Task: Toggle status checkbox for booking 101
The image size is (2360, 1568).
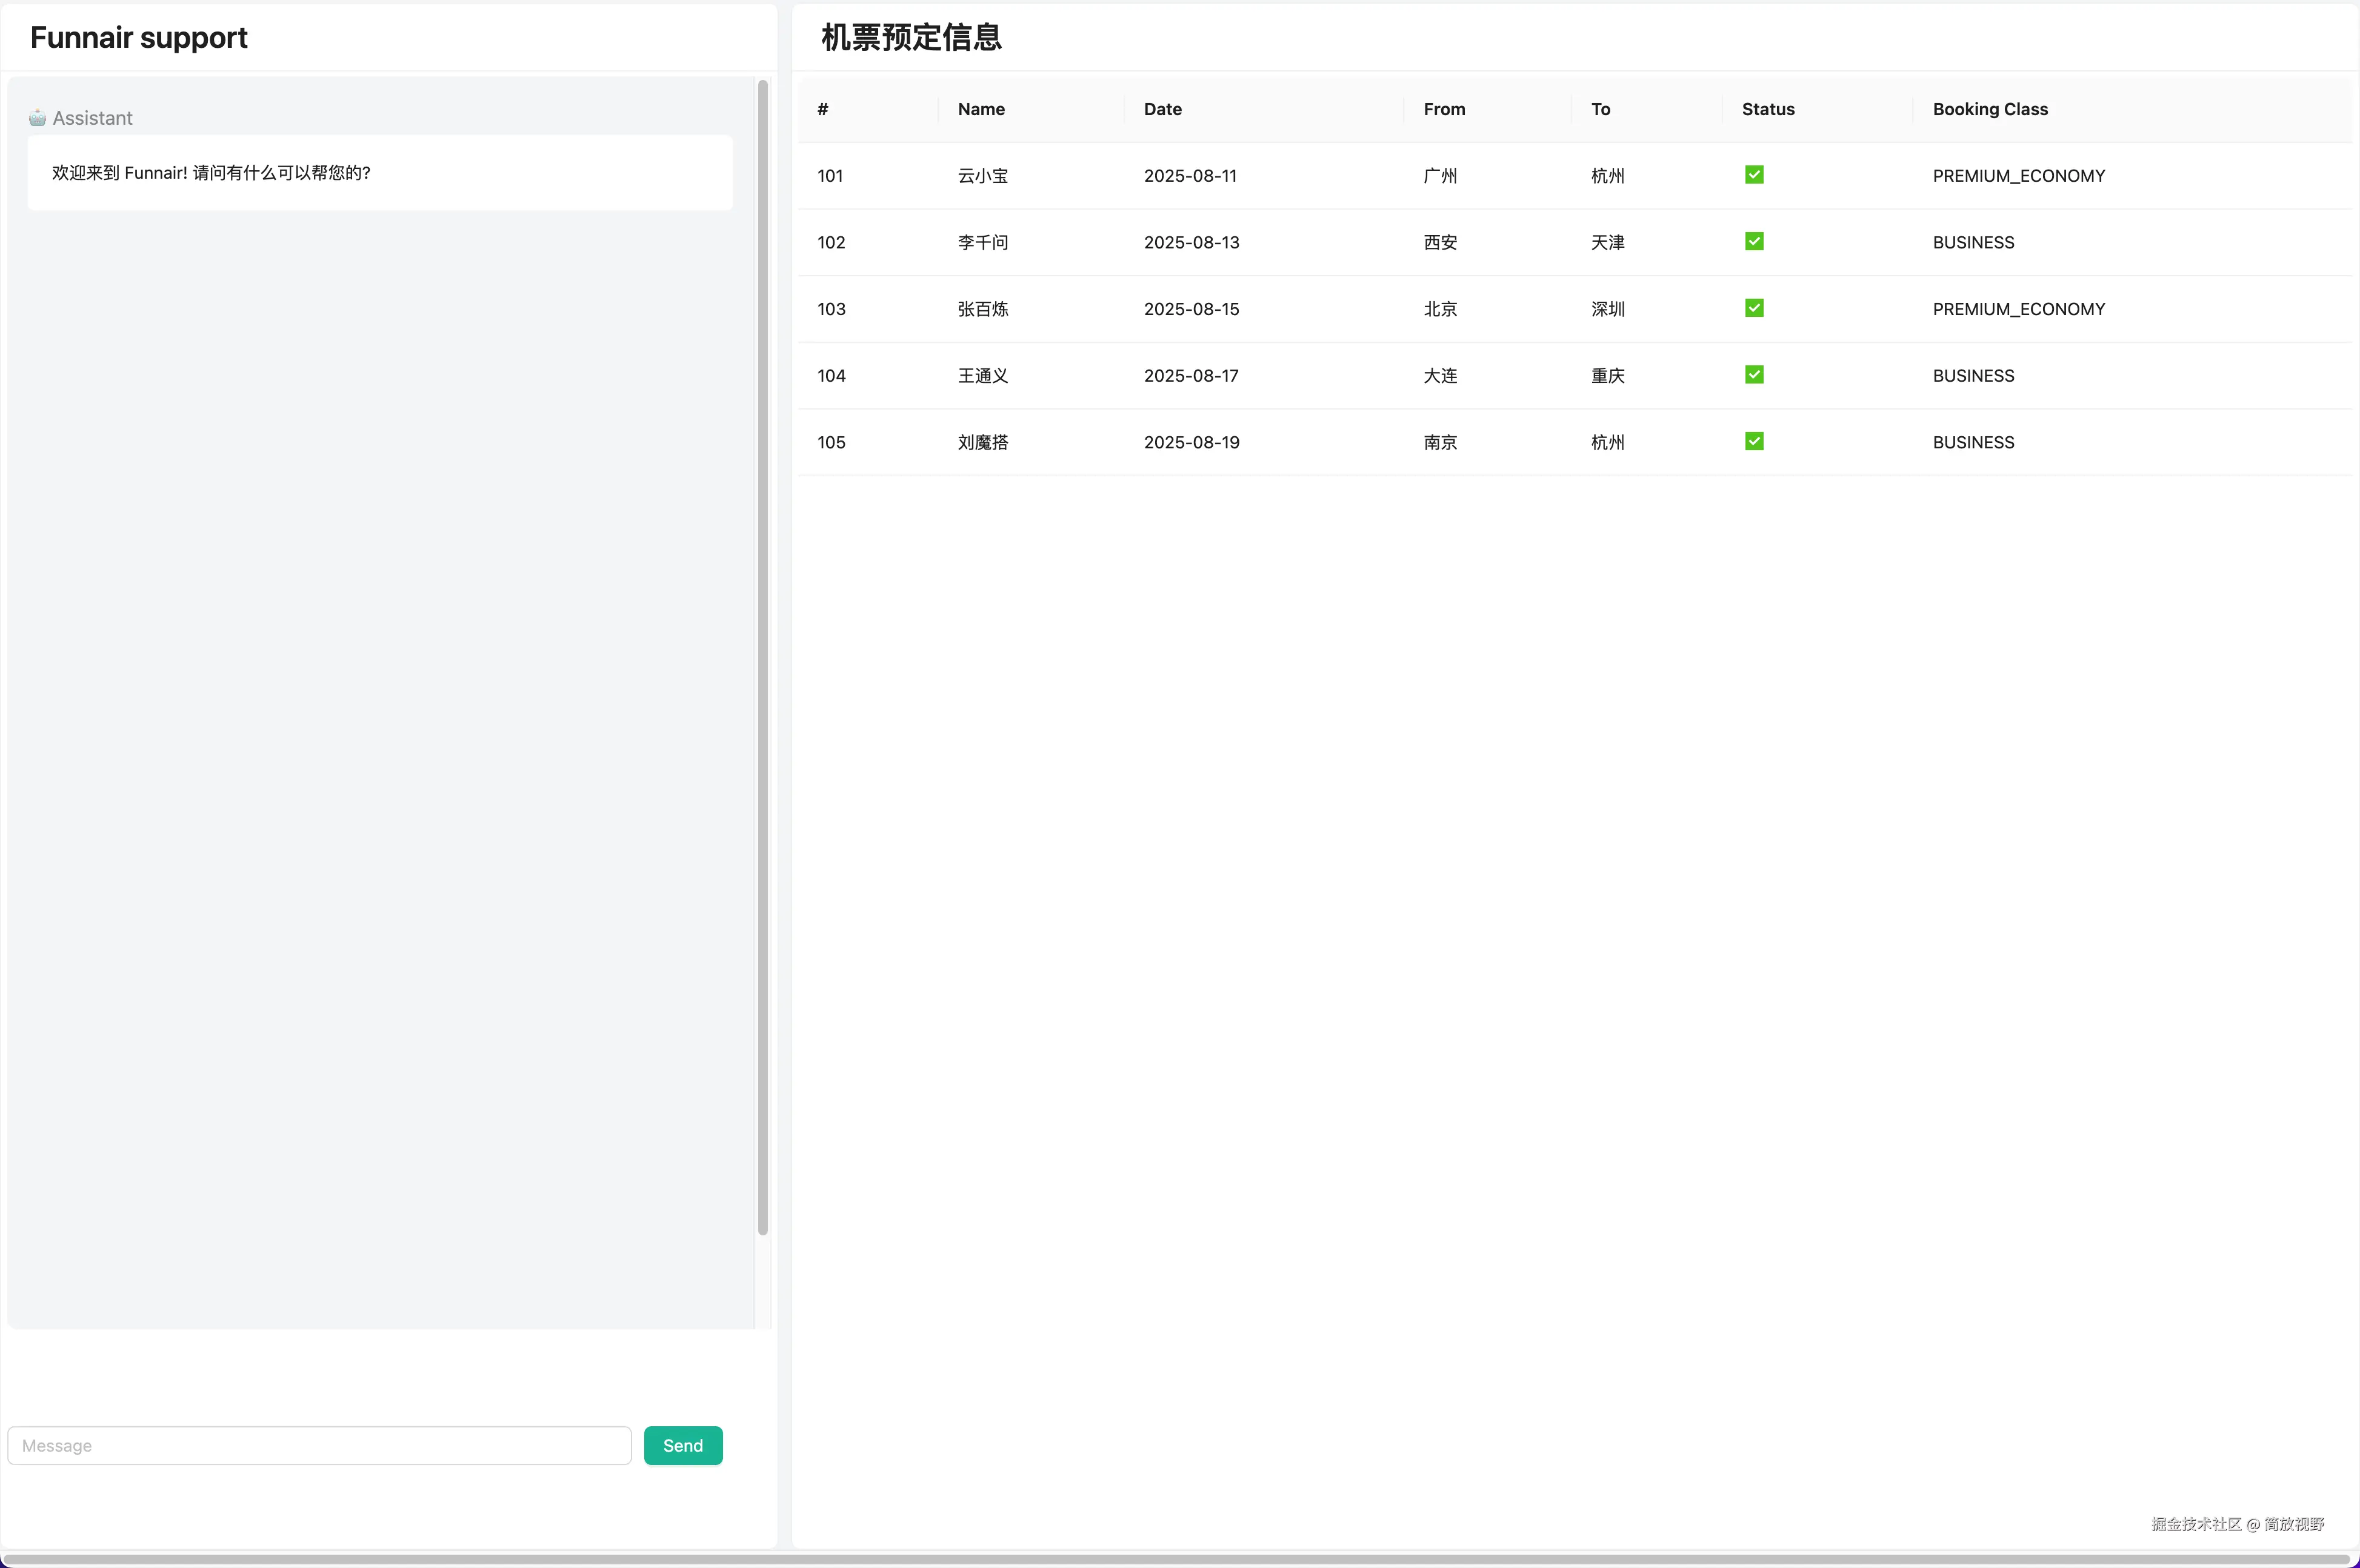Action: point(1754,175)
